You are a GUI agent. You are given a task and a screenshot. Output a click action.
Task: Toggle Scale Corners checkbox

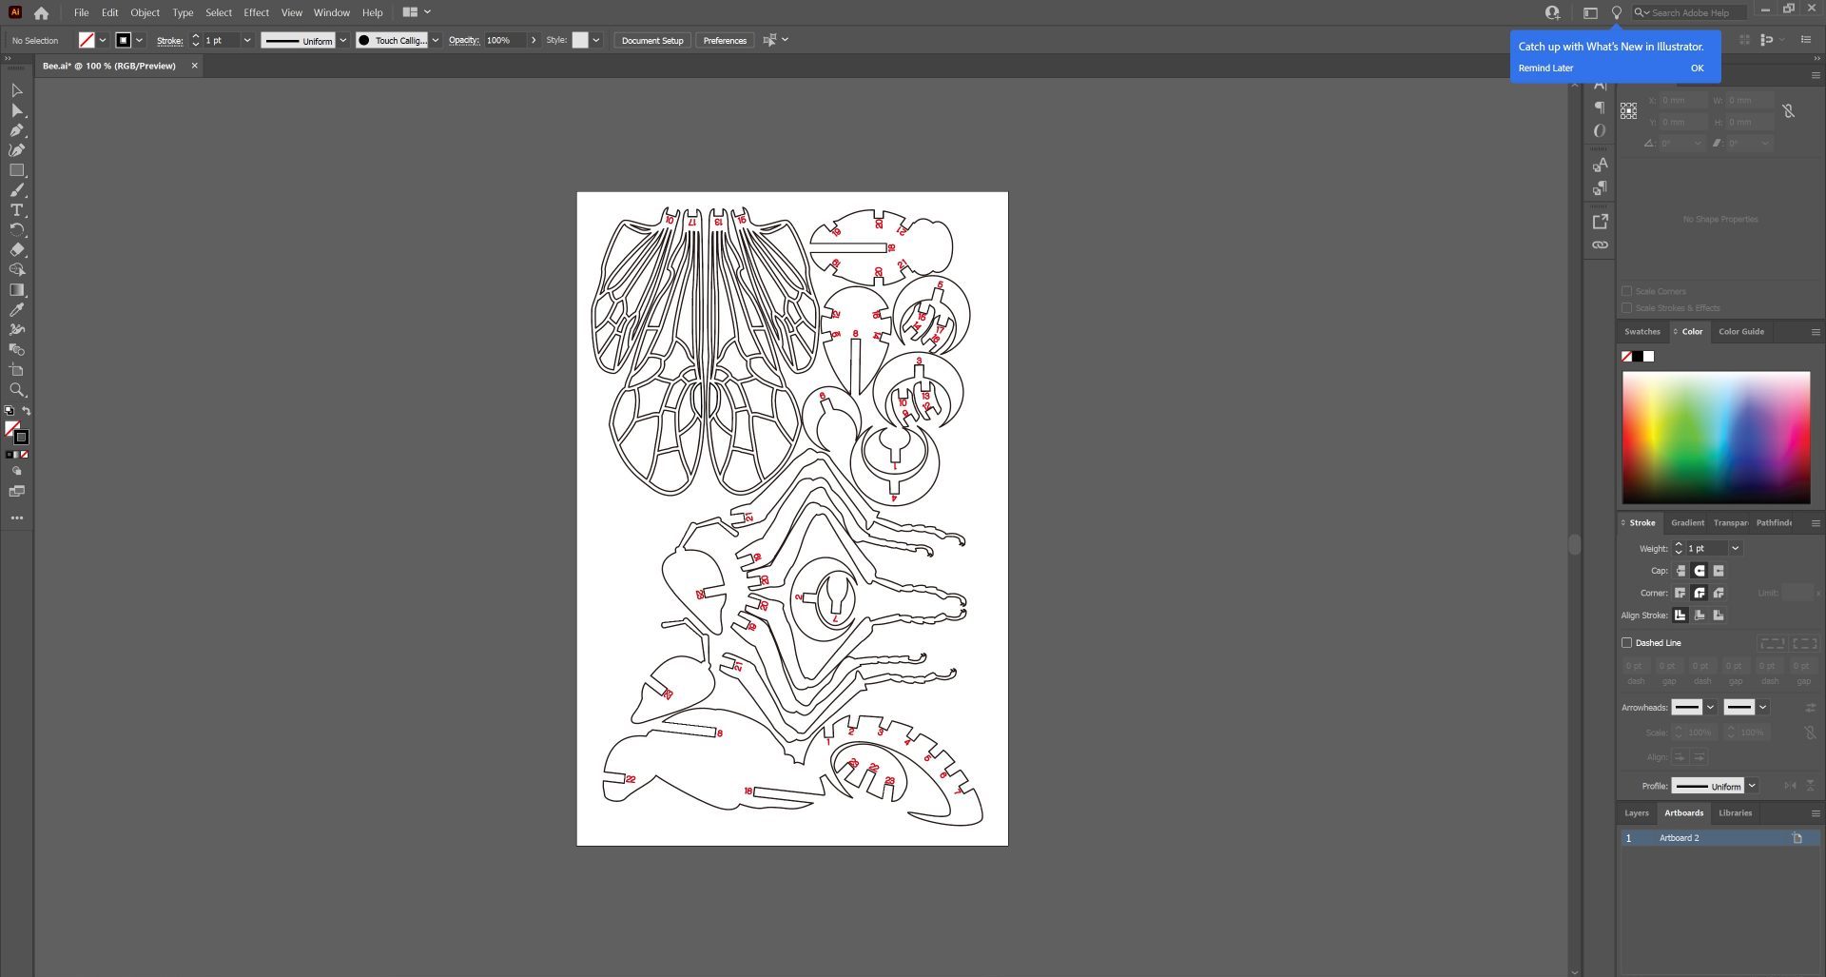(x=1626, y=291)
